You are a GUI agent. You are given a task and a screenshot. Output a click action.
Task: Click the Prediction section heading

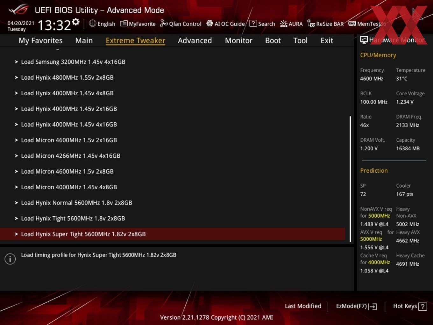374,170
